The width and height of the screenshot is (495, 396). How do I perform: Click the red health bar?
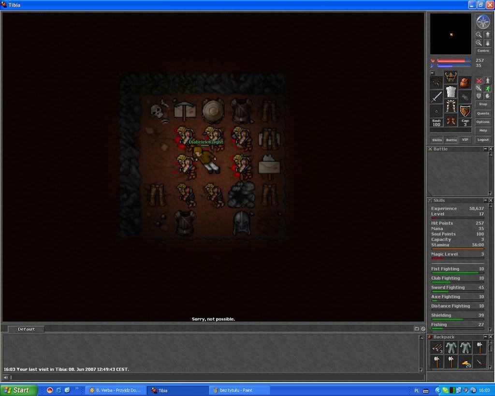[454, 60]
